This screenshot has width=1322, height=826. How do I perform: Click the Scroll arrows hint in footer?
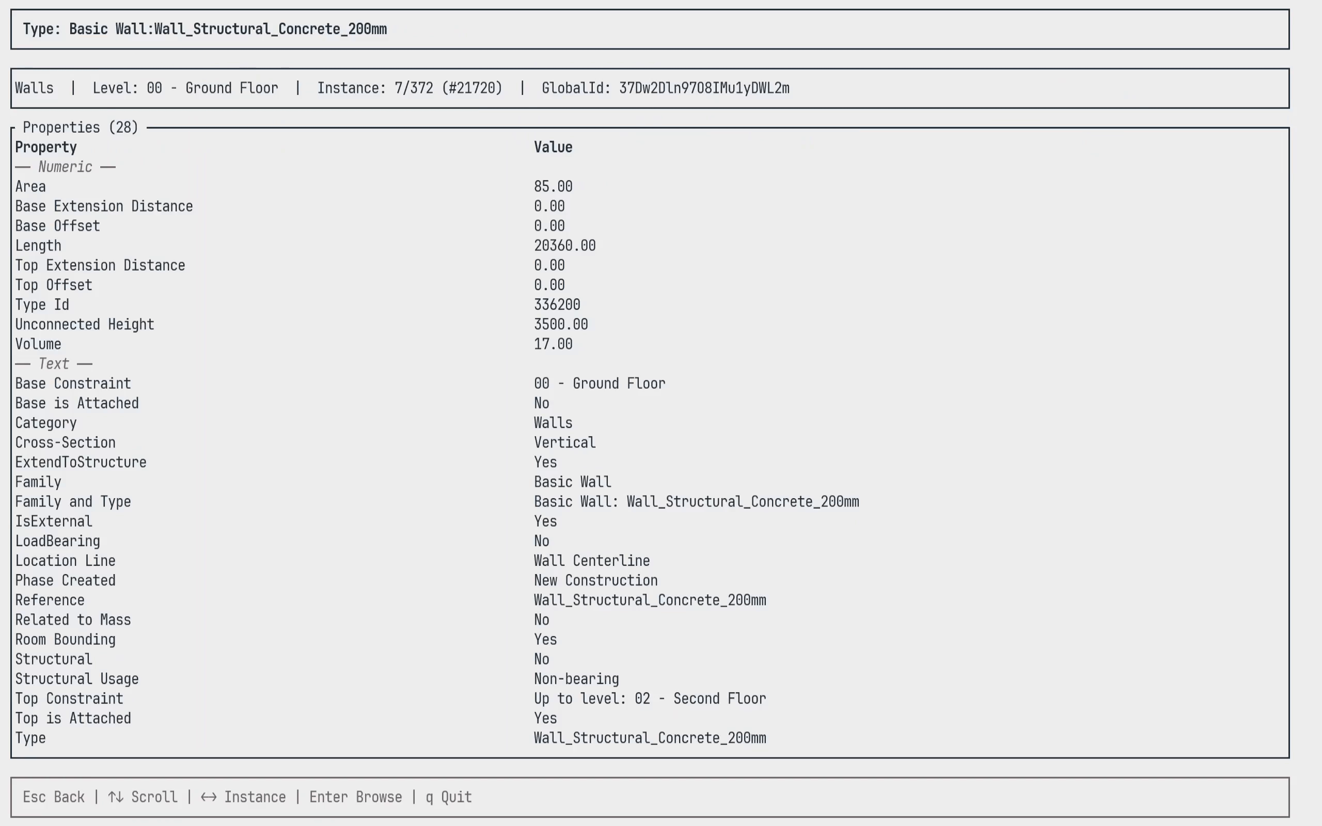point(143,797)
